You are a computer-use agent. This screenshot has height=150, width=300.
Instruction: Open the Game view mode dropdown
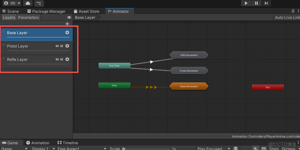[x=14, y=148]
